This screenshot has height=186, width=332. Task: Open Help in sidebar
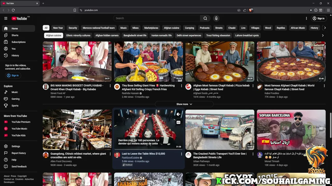(18, 160)
